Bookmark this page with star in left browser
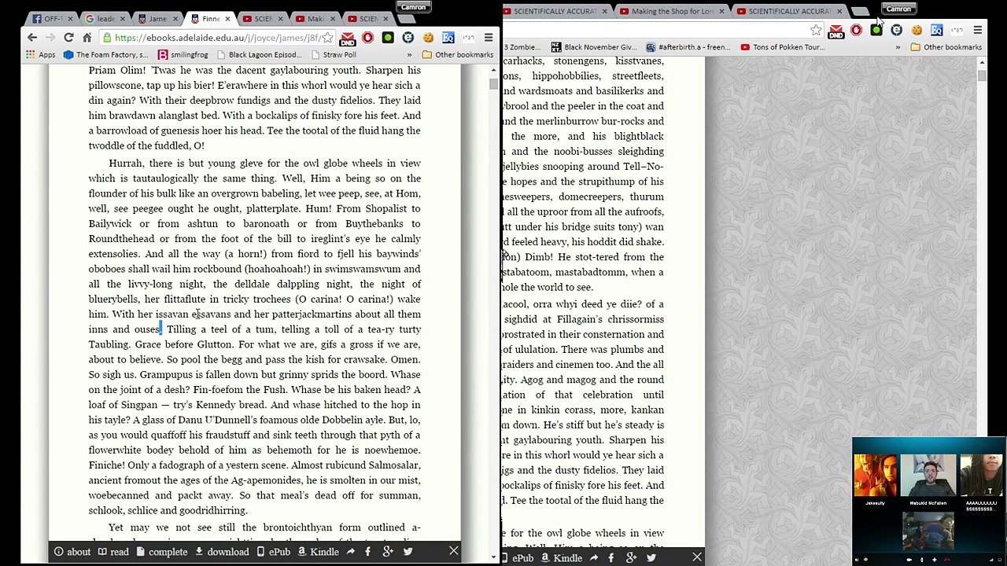 click(327, 38)
